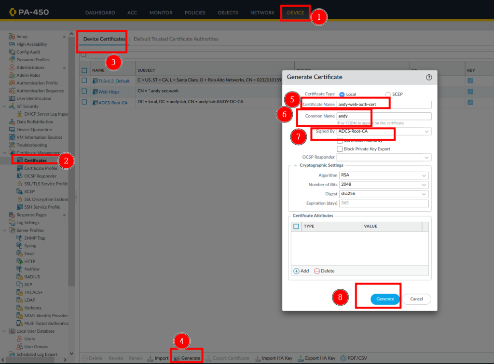The image size is (494, 364).
Task: Click the help icon in Generate Certificate dialog
Action: coord(429,78)
